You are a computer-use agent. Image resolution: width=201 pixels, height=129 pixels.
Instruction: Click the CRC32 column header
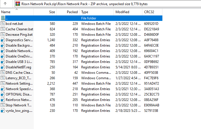[x=150, y=12]
